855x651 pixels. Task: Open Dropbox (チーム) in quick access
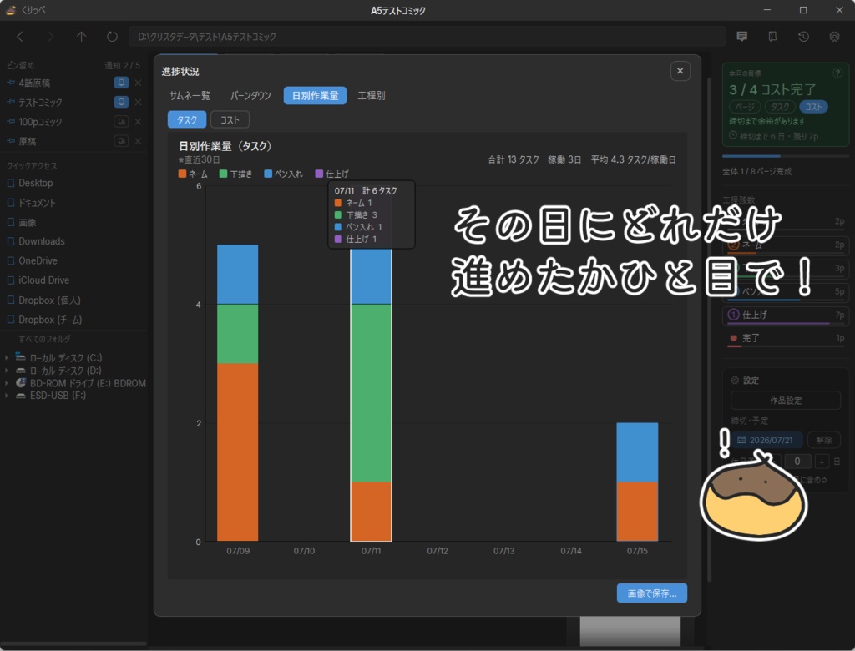click(50, 320)
